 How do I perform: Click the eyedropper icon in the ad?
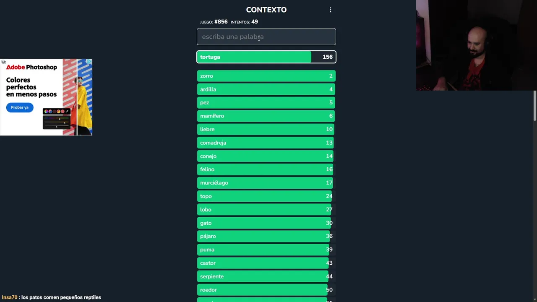[66, 111]
